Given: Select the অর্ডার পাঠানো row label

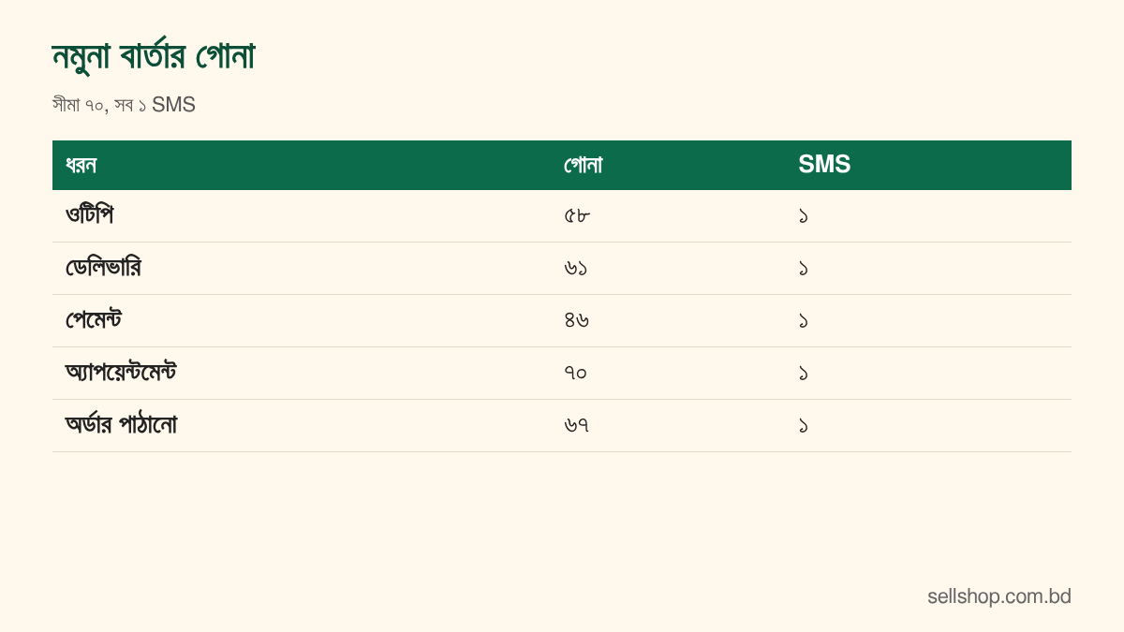Looking at the screenshot, I should click(121, 425).
